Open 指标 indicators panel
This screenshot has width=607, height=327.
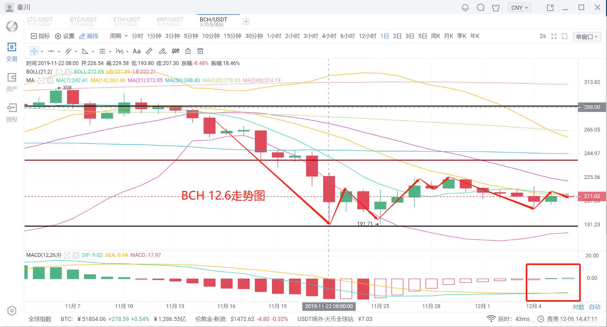click(40, 36)
